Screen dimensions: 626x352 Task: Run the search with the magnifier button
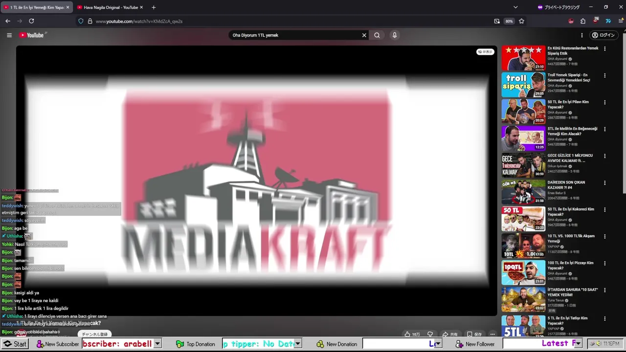pos(377,35)
